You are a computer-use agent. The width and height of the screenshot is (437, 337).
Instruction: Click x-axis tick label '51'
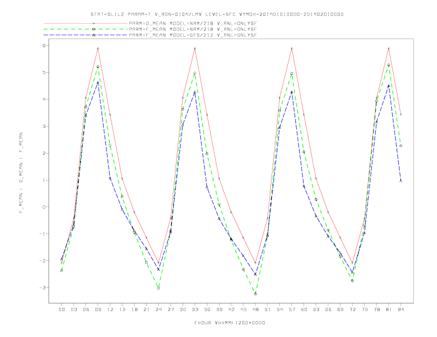tap(268, 309)
